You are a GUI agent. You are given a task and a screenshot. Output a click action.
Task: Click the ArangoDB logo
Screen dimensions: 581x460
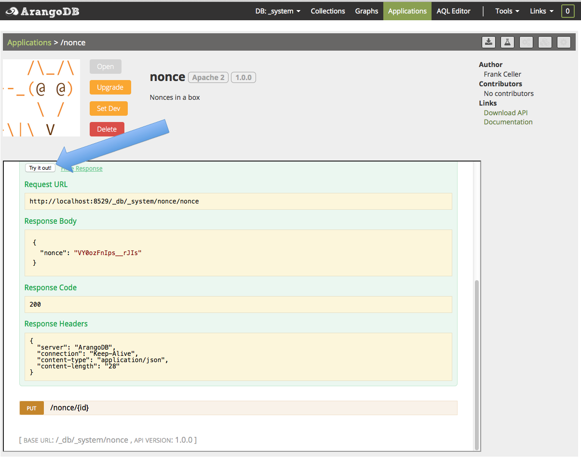(x=43, y=11)
